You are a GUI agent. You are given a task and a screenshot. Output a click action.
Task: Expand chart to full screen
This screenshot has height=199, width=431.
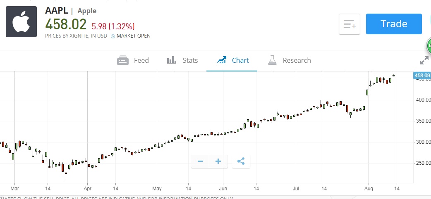424,61
